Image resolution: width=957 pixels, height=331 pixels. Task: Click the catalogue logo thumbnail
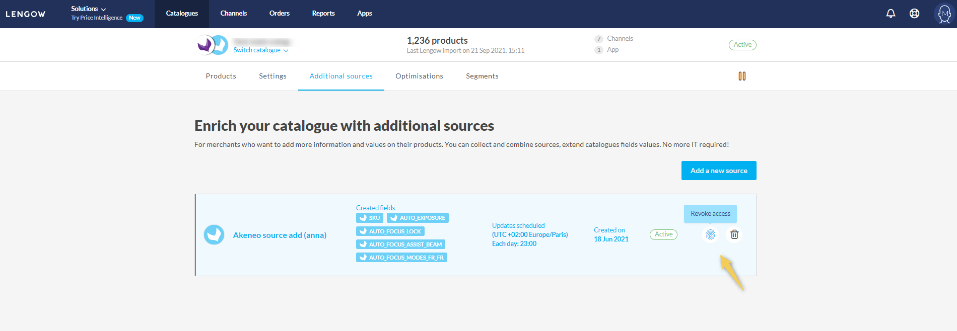213,45
